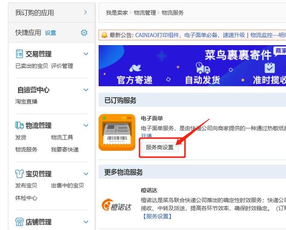Expand 我订购的应用 arrow

click(x=86, y=12)
